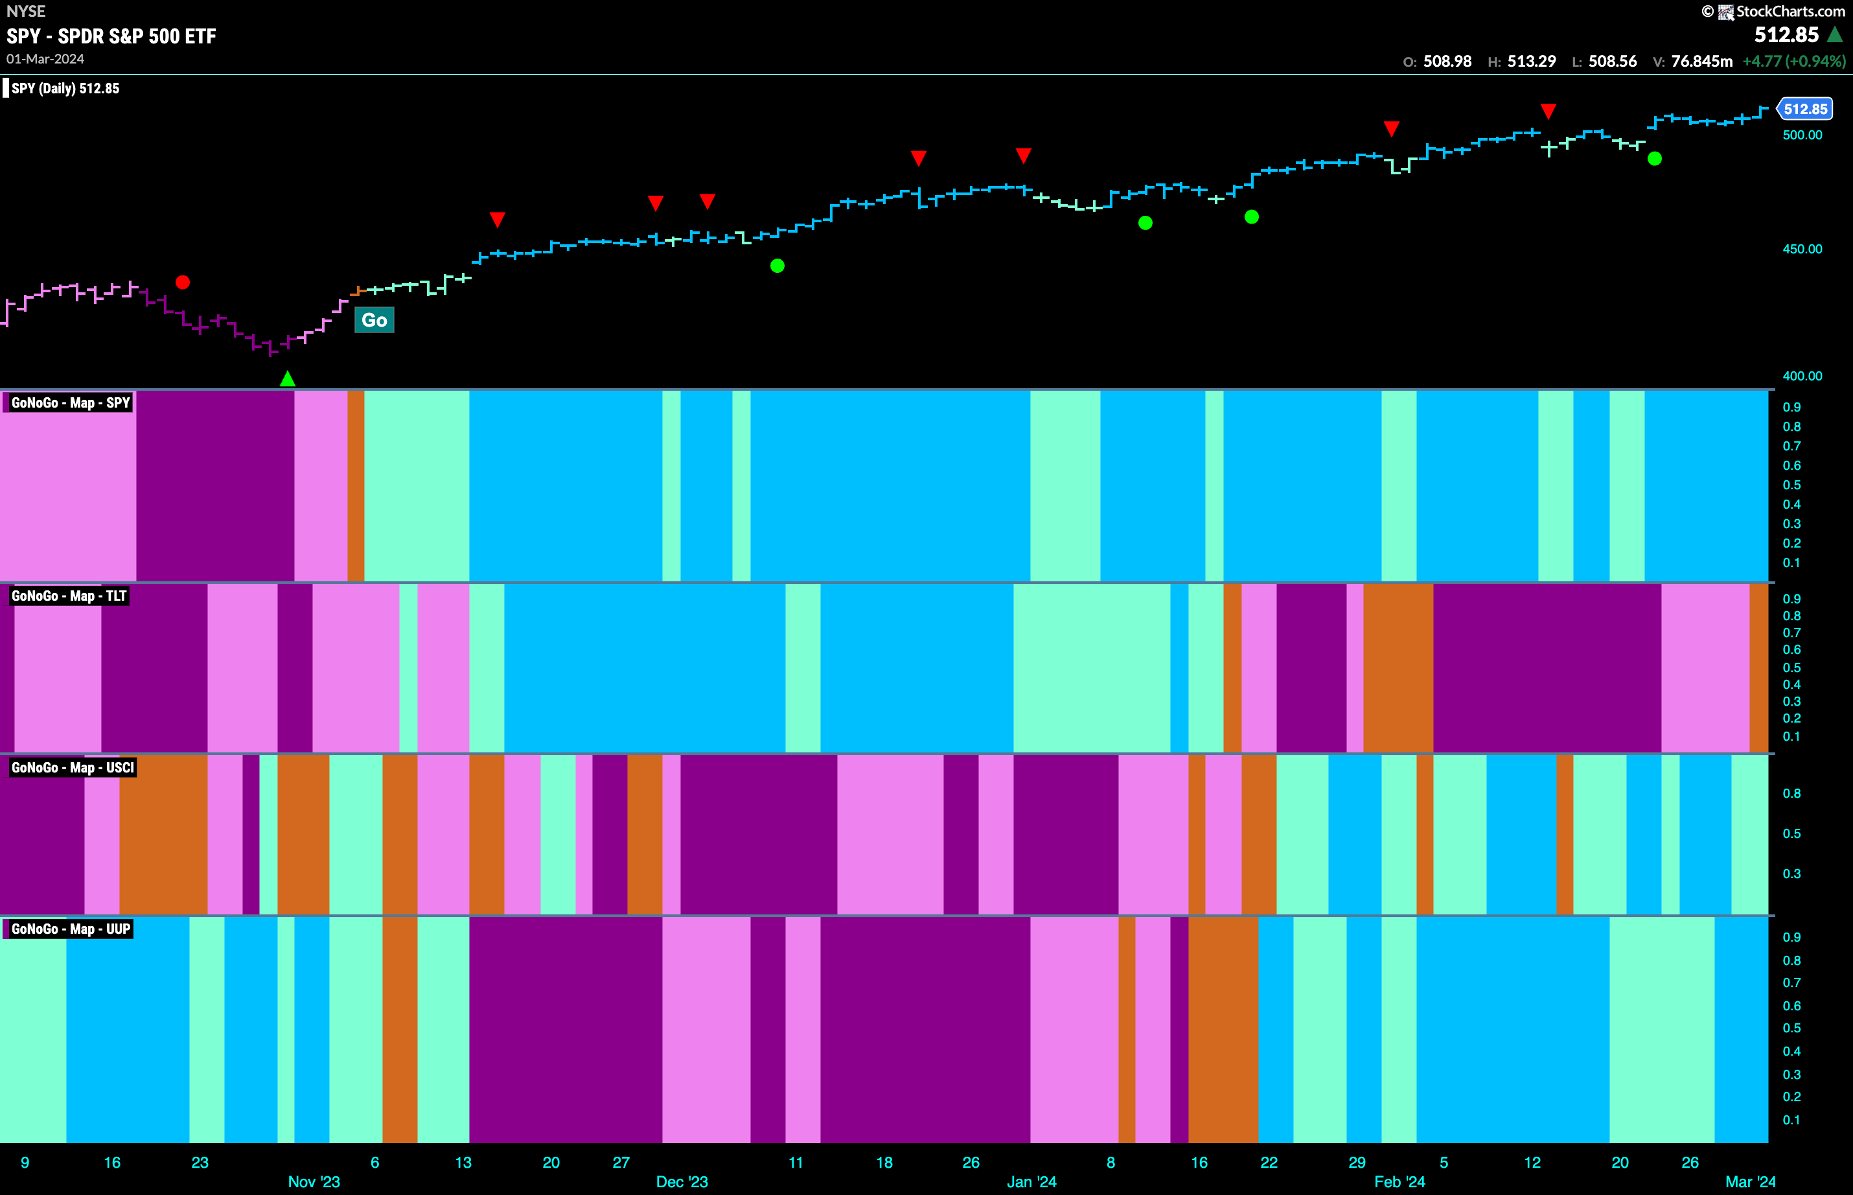Viewport: 1853px width, 1195px height.
Task: Click the '12' date label in February
Action: (x=1532, y=1163)
